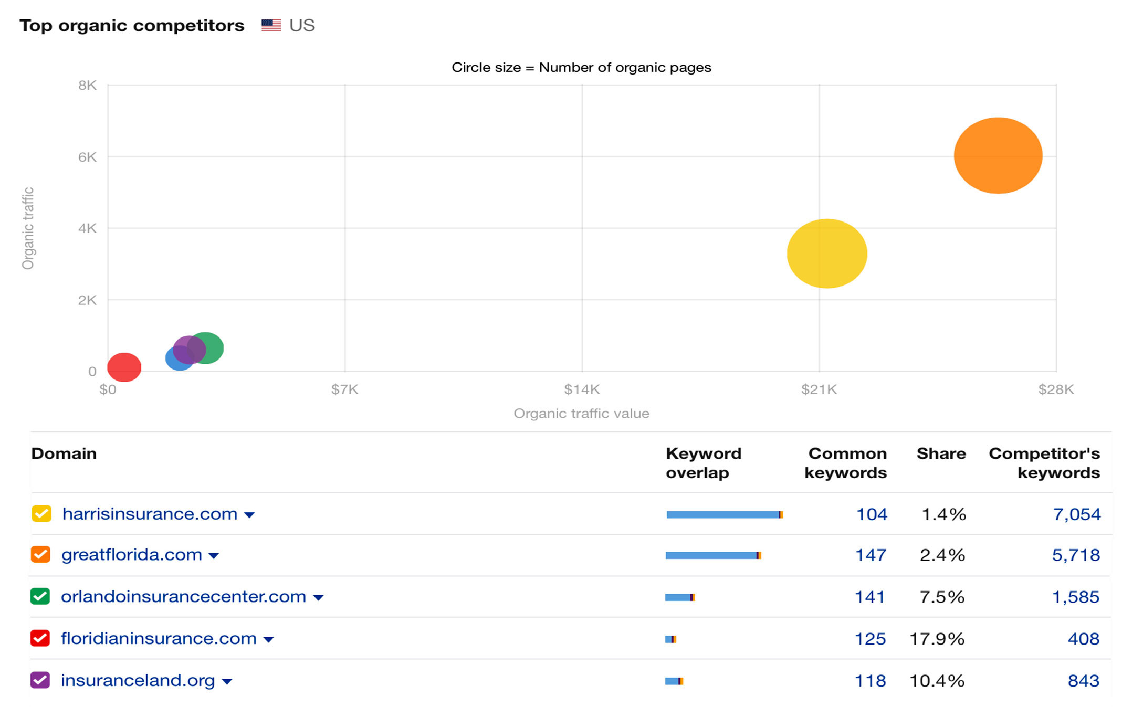Screen dimensions: 1122x707
Task: Open the orlandoinsurancecenter.com dropdown arrow
Action: click(x=318, y=598)
